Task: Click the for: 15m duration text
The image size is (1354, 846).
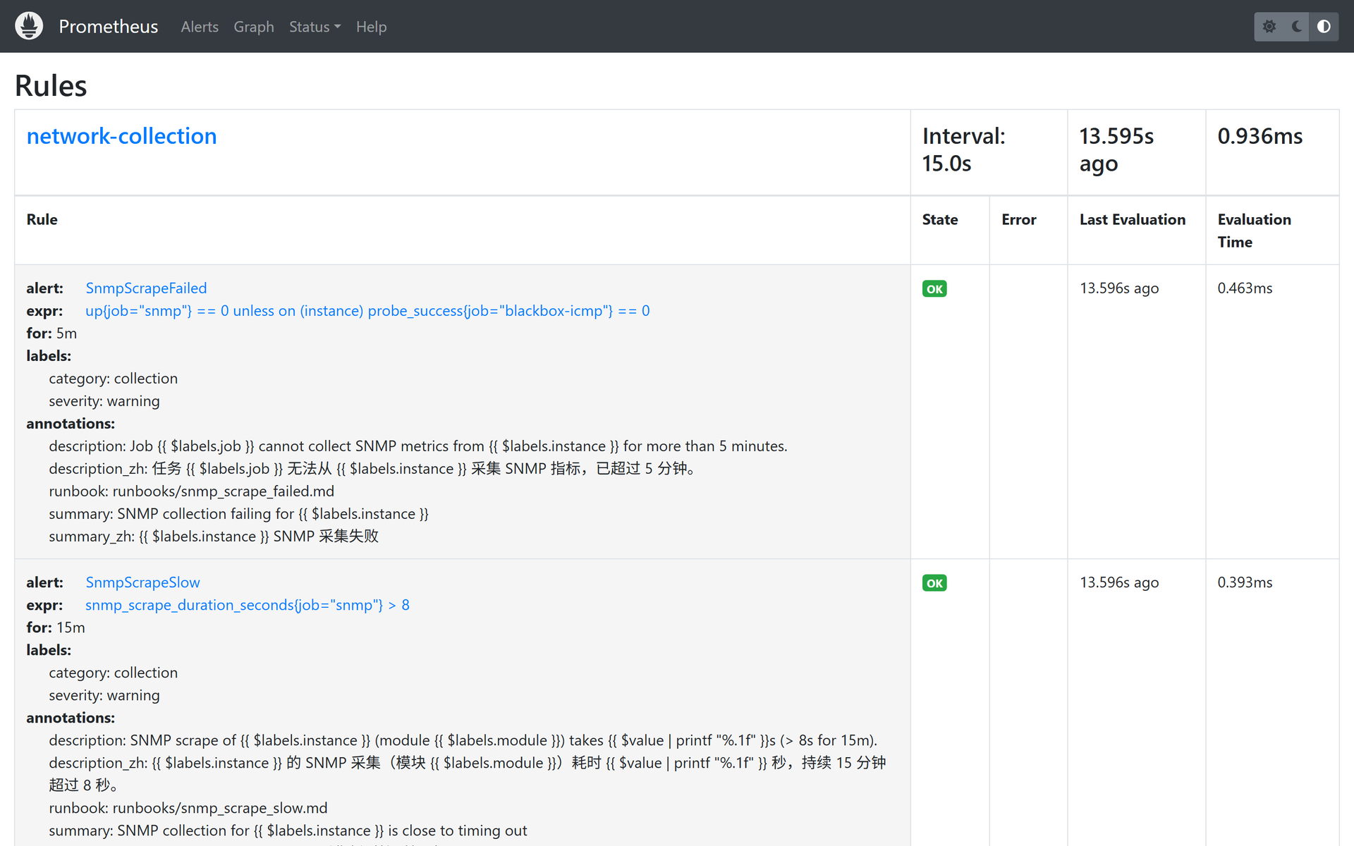Action: (x=56, y=627)
